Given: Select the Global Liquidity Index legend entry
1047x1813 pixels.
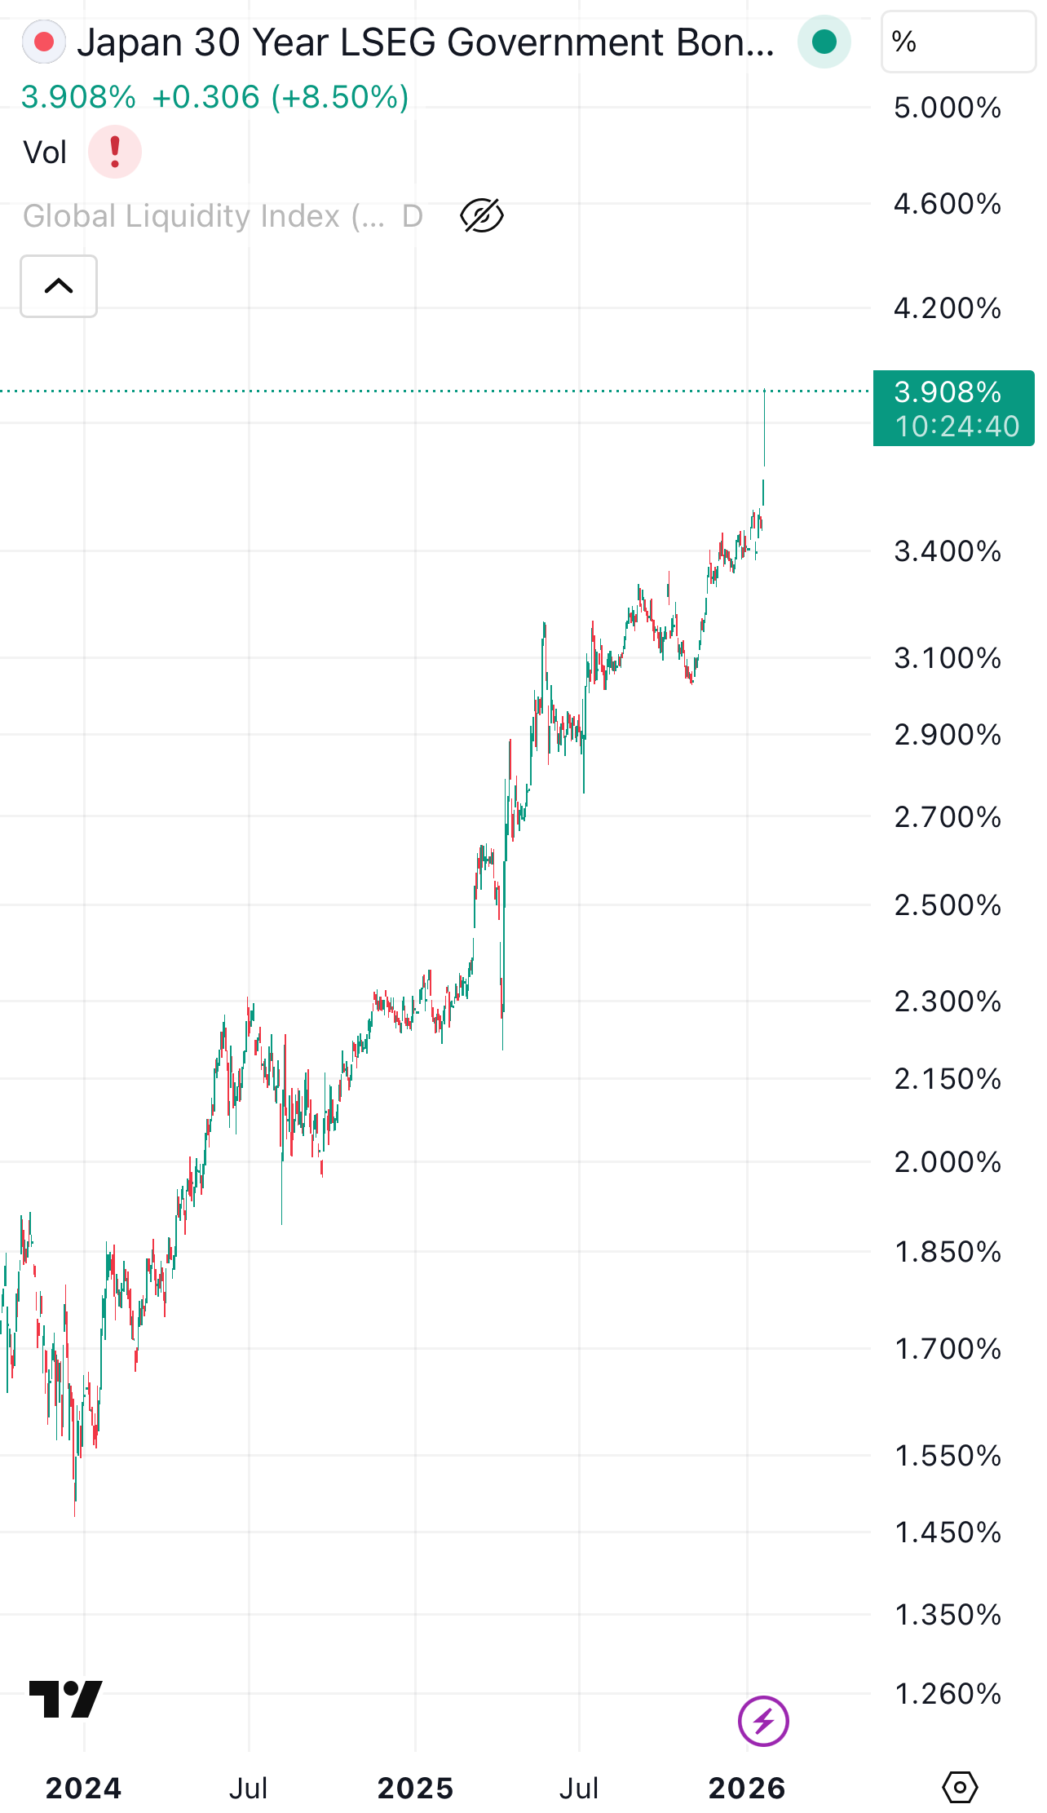Looking at the screenshot, I should pyautogui.click(x=204, y=216).
